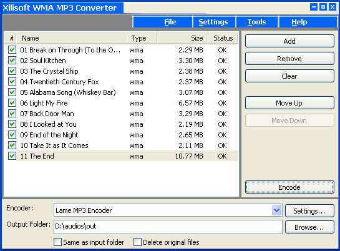Click the Add button

click(x=289, y=41)
